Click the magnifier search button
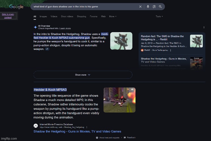The height and width of the screenshot is (141, 211). tap(160, 6)
